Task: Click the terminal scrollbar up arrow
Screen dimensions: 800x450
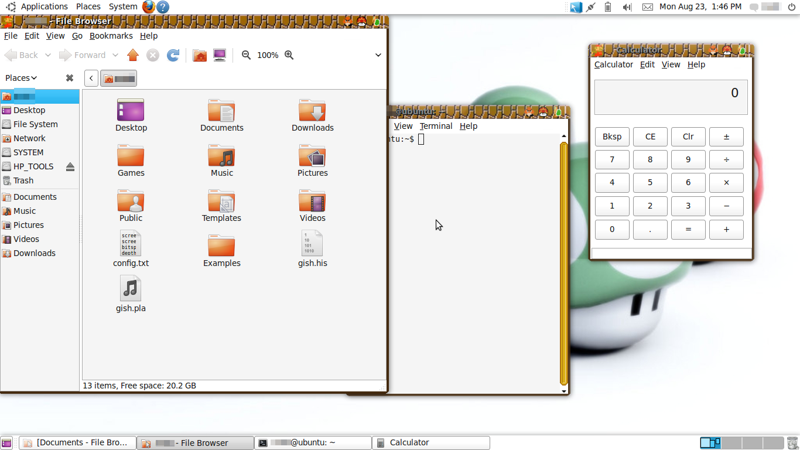Action: [x=564, y=137]
